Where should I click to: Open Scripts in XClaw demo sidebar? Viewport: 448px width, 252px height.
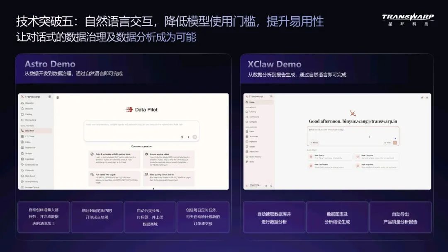tap(251, 147)
